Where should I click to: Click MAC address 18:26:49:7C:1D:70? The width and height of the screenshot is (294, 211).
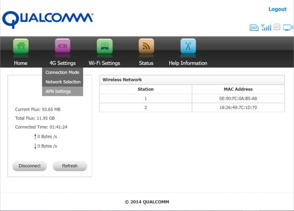pos(238,108)
